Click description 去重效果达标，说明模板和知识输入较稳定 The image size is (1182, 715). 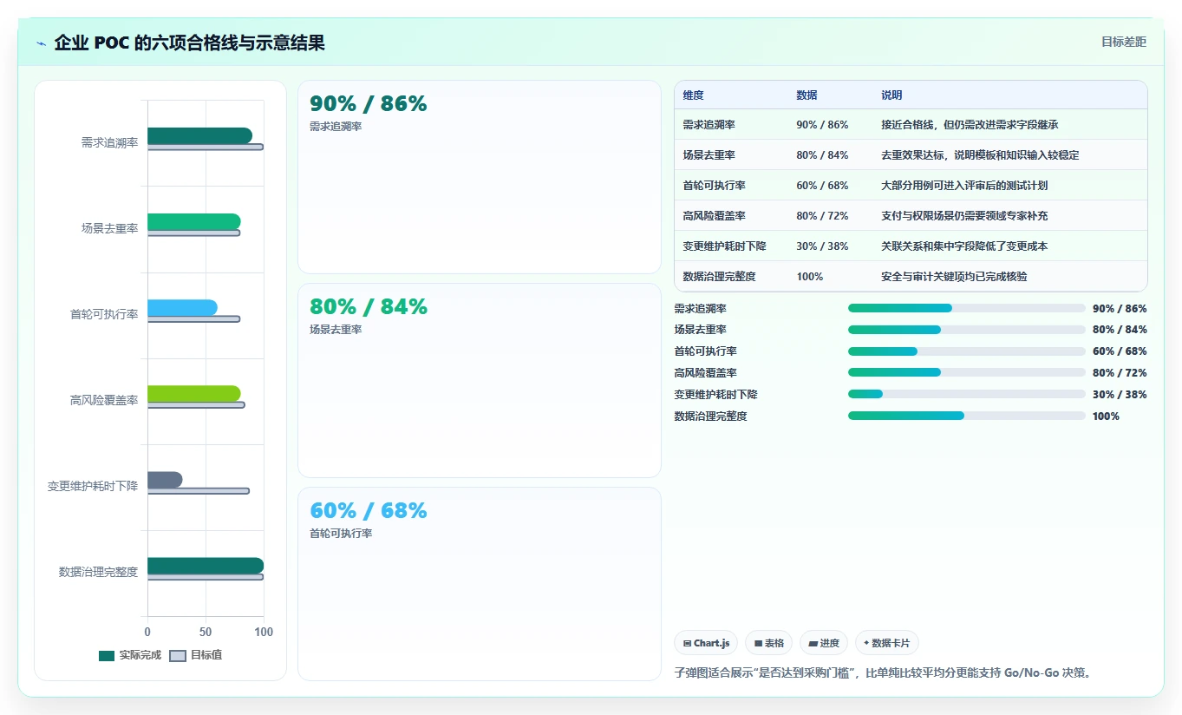pyautogui.click(x=980, y=155)
